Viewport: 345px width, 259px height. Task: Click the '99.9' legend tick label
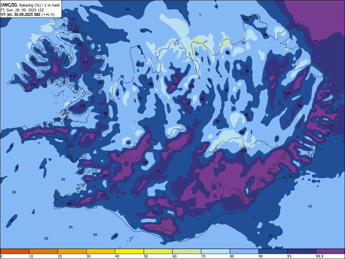[x=319, y=256]
